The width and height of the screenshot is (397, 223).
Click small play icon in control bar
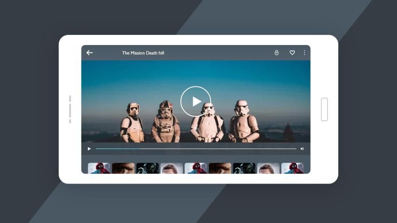pos(89,149)
